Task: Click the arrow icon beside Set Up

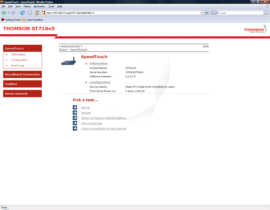Action: [75, 108]
